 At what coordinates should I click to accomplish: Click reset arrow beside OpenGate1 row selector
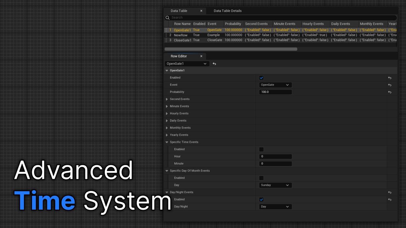pyautogui.click(x=214, y=64)
